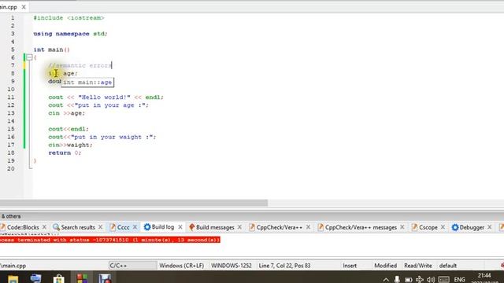The image size is (504, 283).
Task: Click the 'return 0;' line
Action: tap(65, 153)
